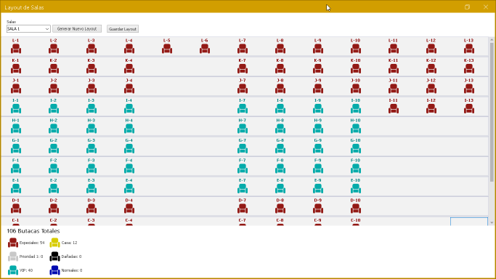Image resolution: width=496 pixels, height=279 pixels.
Task: Click the vertical scrollbar thumb
Action: (x=492, y=113)
